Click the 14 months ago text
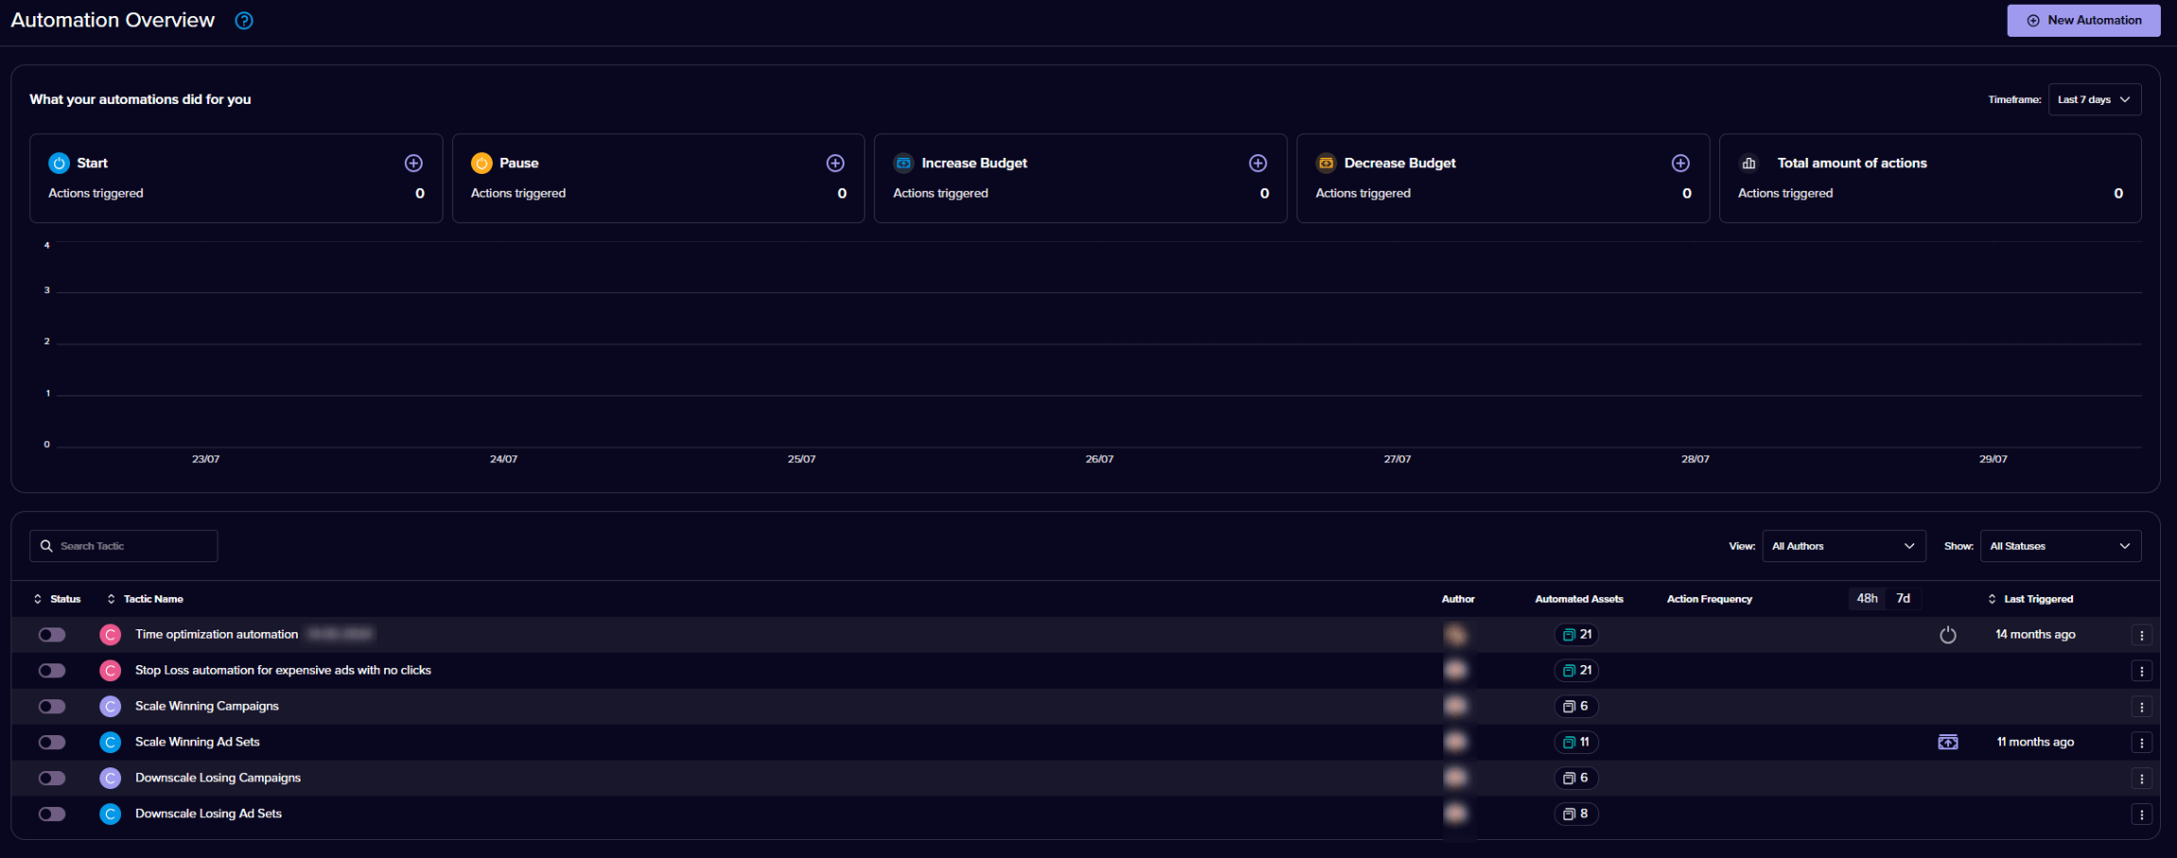 click(2035, 634)
